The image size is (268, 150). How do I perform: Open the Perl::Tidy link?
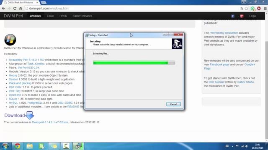click(x=15, y=91)
